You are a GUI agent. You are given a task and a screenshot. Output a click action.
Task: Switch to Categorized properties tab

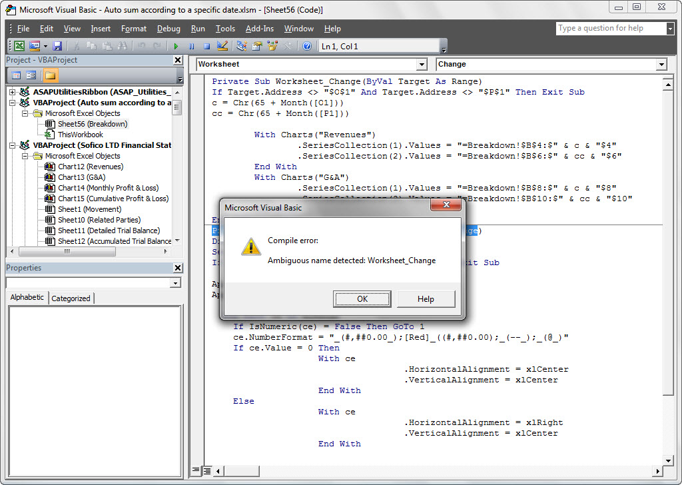pyautogui.click(x=71, y=298)
